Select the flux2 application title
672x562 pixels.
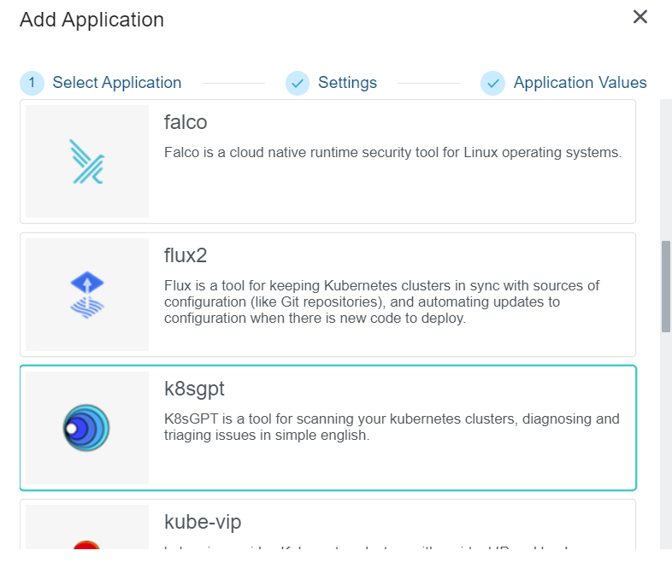pyautogui.click(x=186, y=255)
